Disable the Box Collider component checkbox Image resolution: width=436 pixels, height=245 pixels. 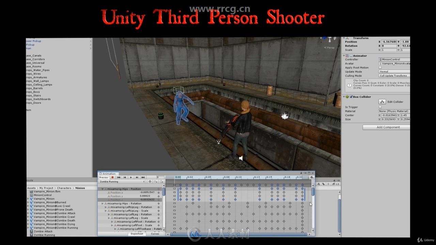[351, 97]
